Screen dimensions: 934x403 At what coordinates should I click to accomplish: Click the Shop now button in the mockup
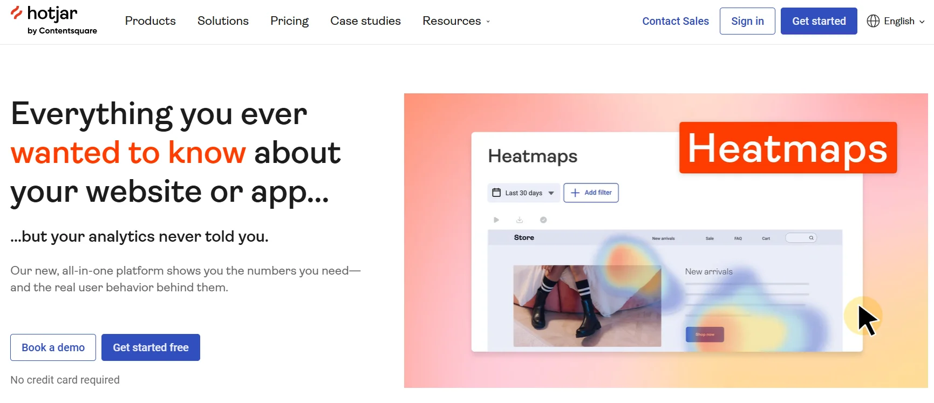(x=705, y=334)
